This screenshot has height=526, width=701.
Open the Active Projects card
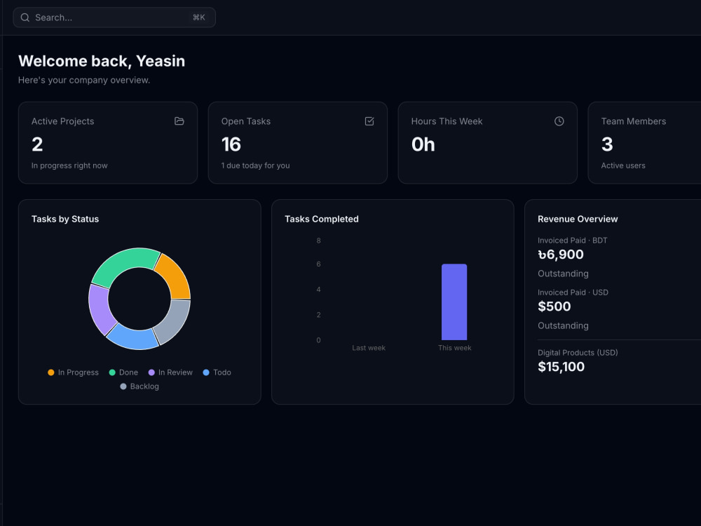(x=108, y=142)
